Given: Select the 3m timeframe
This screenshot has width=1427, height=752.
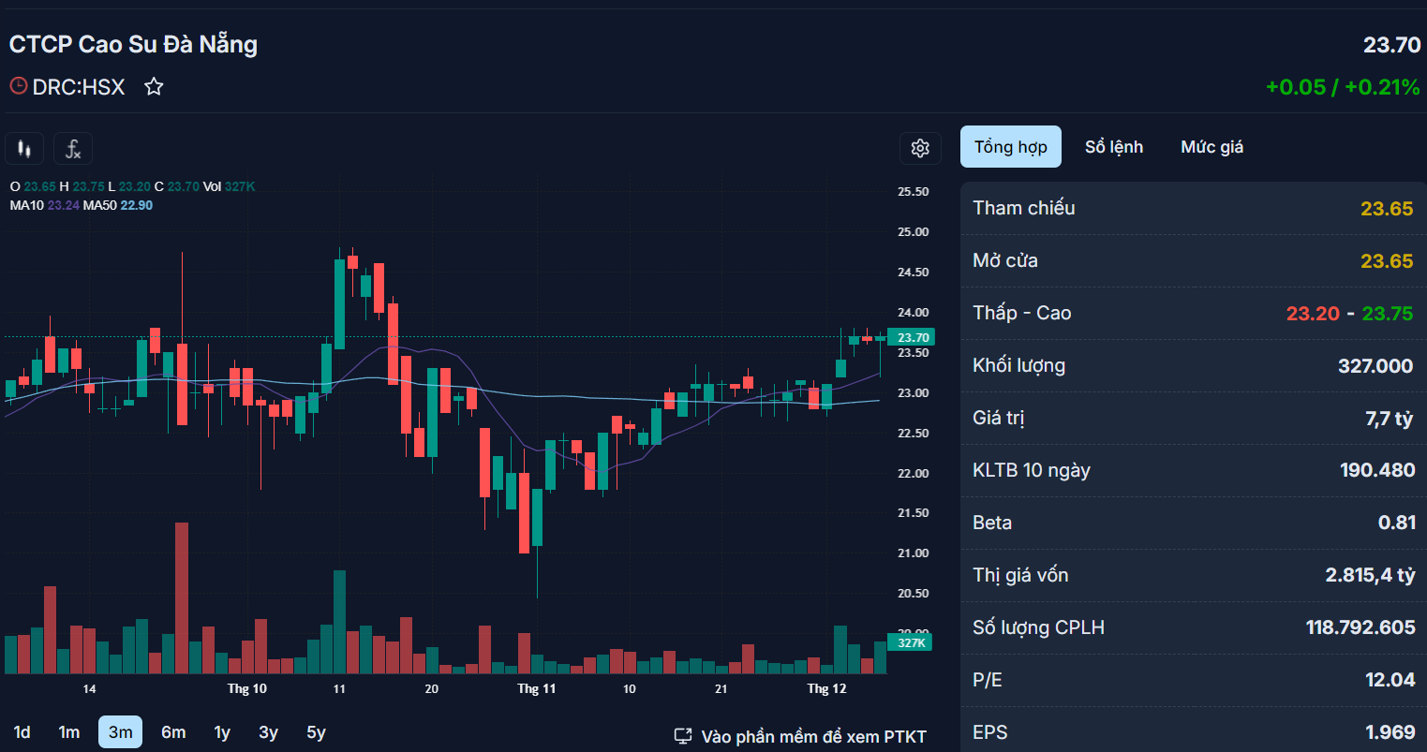Looking at the screenshot, I should coord(121,732).
